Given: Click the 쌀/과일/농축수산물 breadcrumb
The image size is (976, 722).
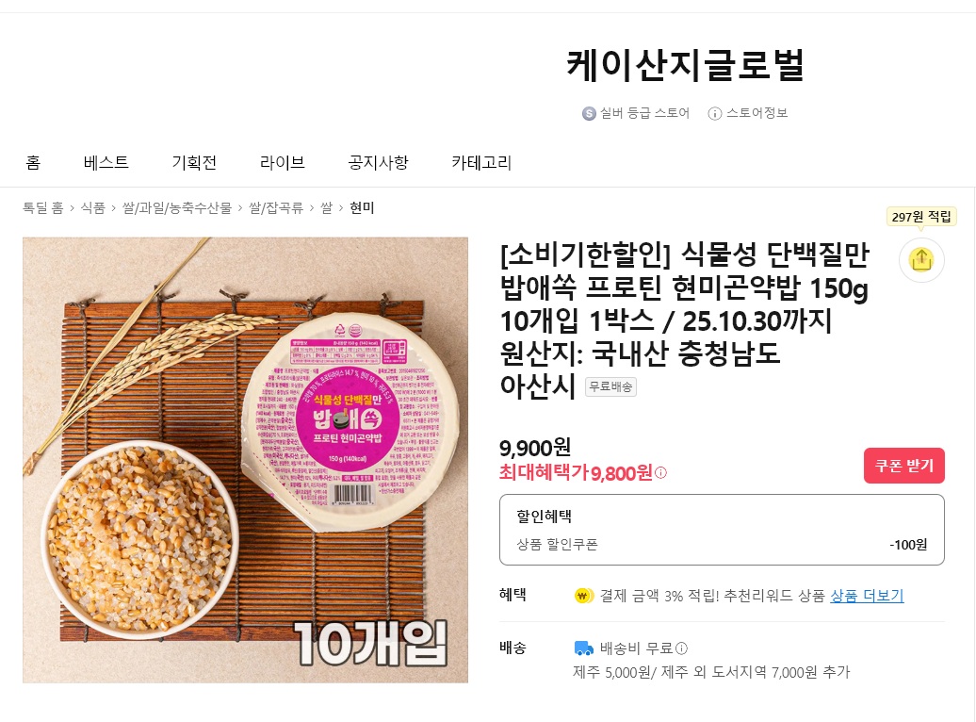Looking at the screenshot, I should click(x=177, y=207).
